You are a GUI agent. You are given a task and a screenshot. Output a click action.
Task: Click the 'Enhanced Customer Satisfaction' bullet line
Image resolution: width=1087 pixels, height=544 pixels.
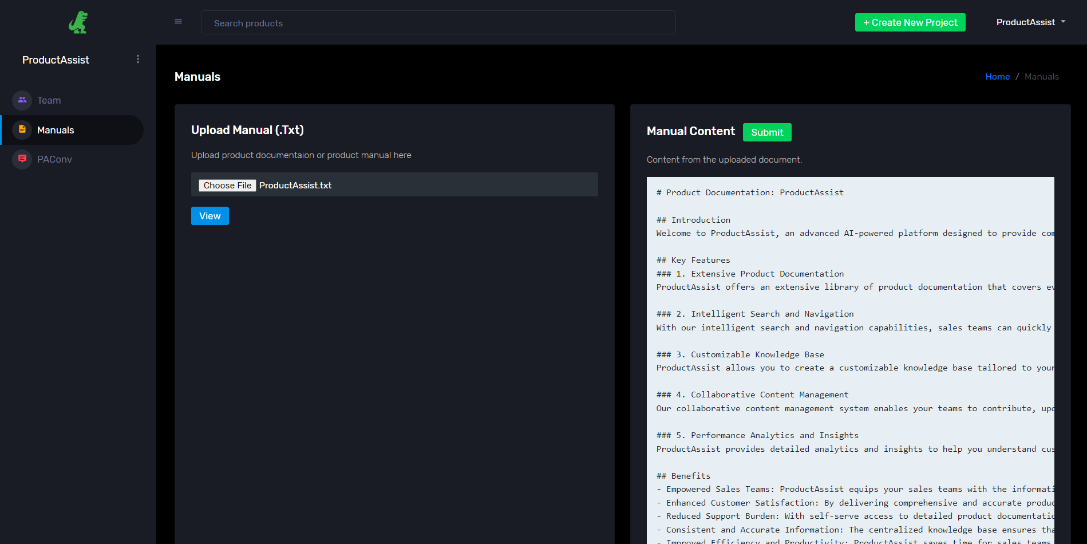(855, 503)
